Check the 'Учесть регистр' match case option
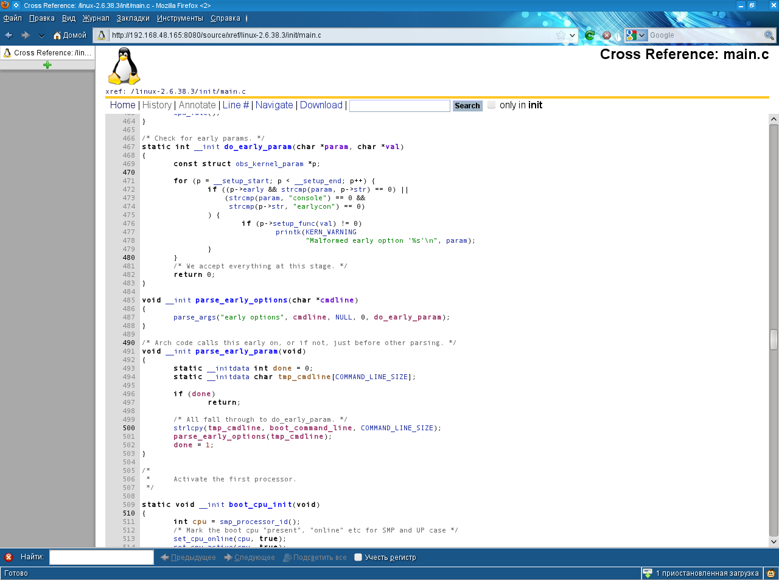 358,557
